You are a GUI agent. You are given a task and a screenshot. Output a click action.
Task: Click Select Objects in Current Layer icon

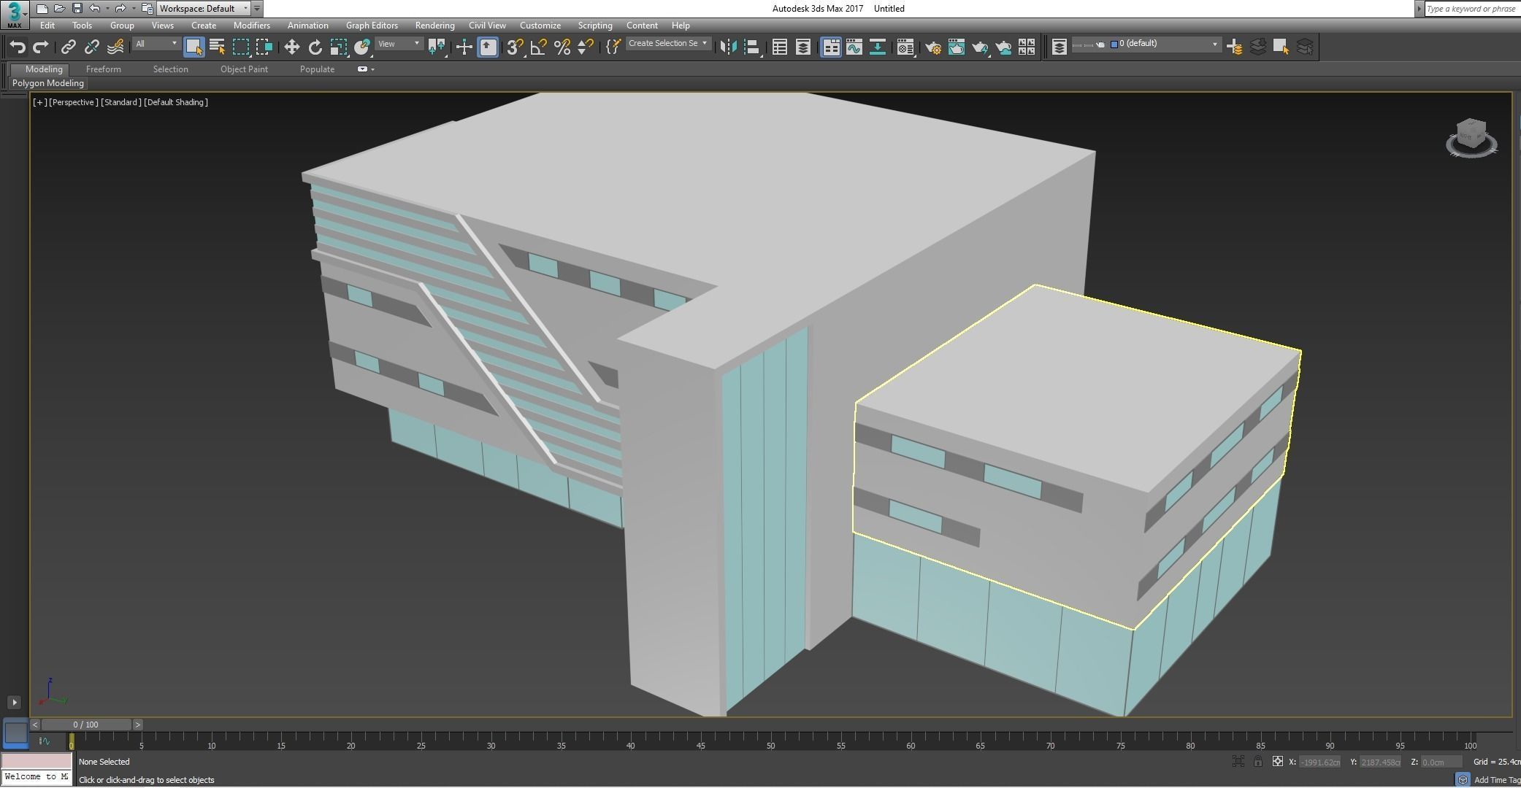[1281, 47]
